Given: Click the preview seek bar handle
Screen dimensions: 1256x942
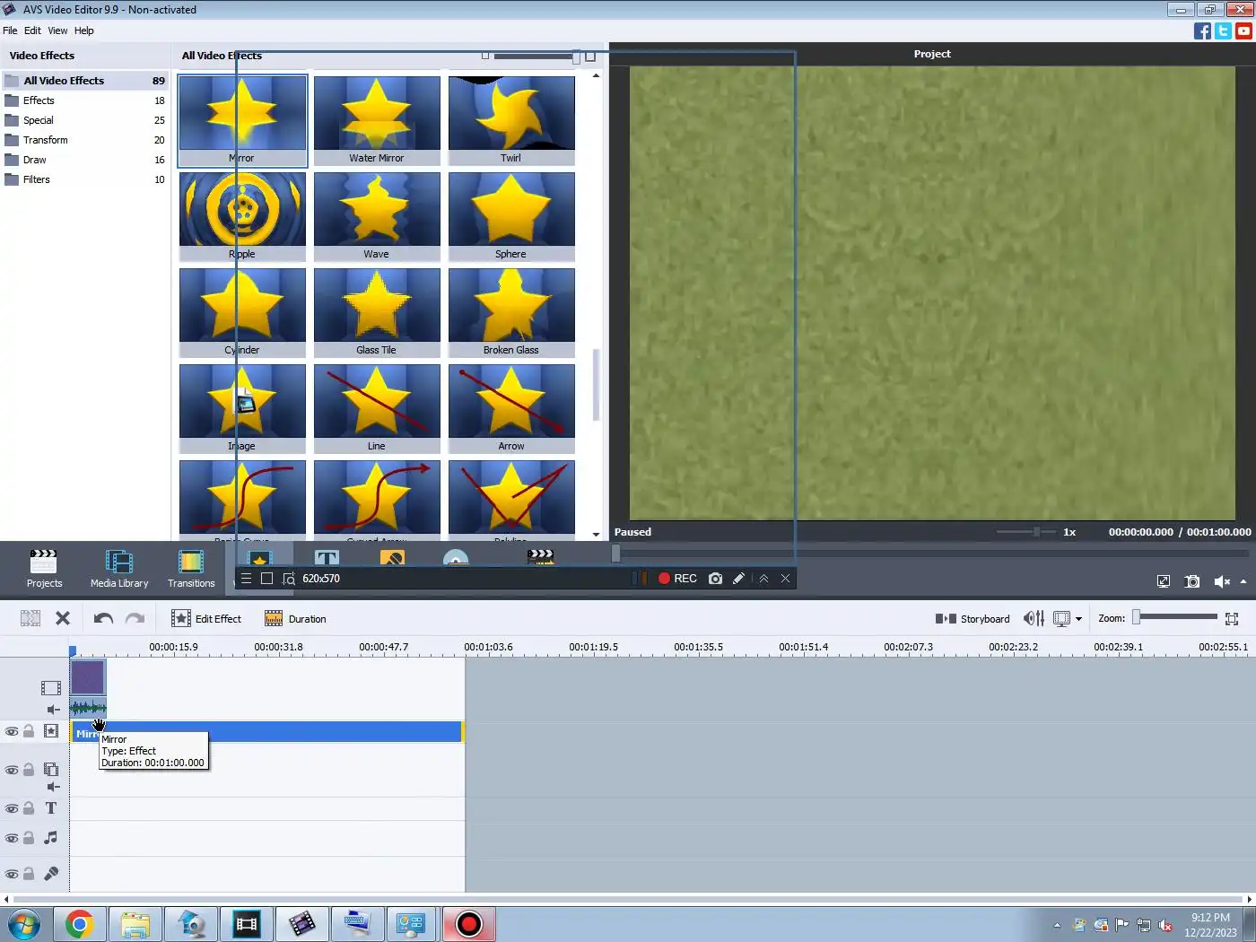Looking at the screenshot, I should [615, 554].
